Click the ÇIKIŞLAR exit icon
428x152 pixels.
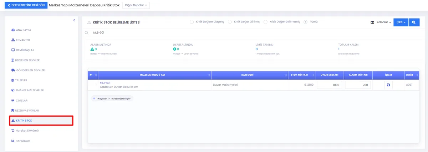[13, 101]
